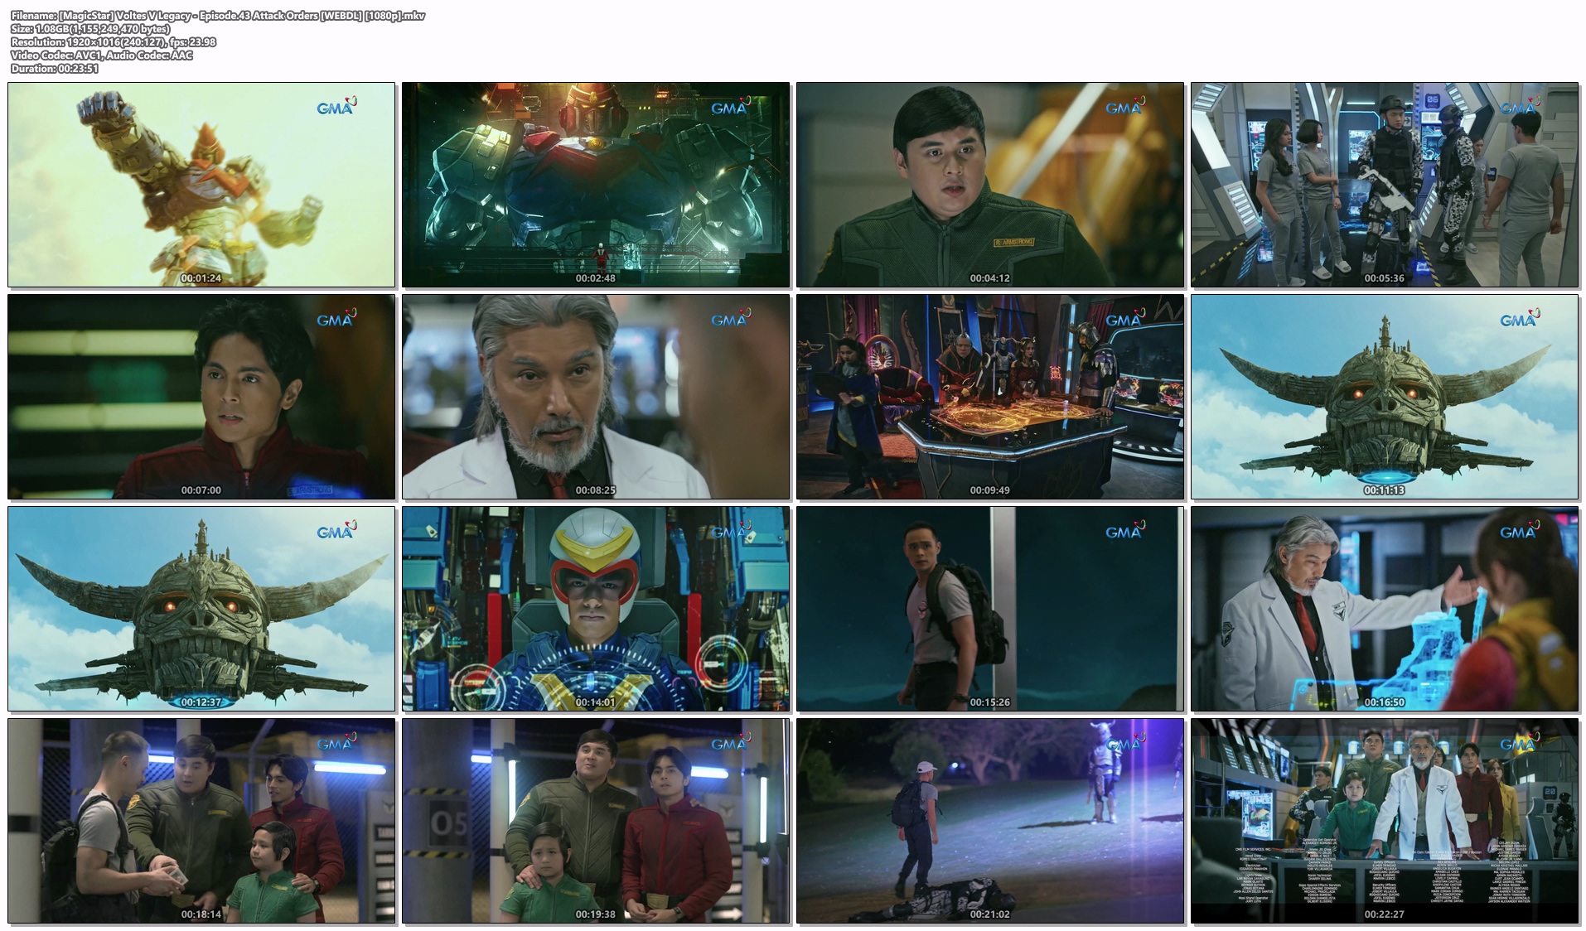Select the skull ship thumbnail at 00:11:13
This screenshot has height=931, width=1586.
pos(1385,397)
